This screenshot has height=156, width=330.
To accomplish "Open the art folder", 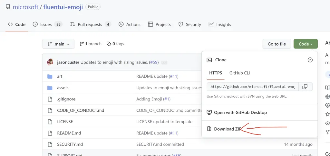I will tap(60, 76).
